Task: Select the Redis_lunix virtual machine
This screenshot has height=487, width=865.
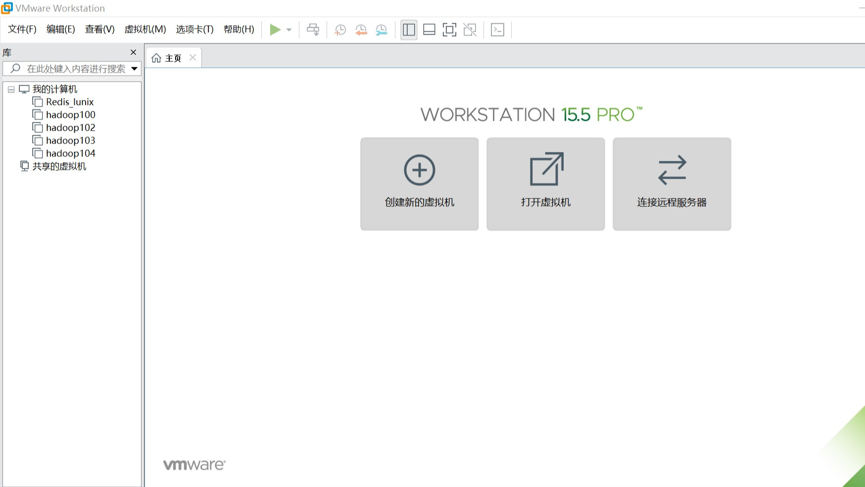Action: [70, 102]
